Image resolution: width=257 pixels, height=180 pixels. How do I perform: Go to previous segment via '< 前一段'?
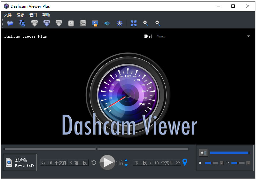point(79,163)
